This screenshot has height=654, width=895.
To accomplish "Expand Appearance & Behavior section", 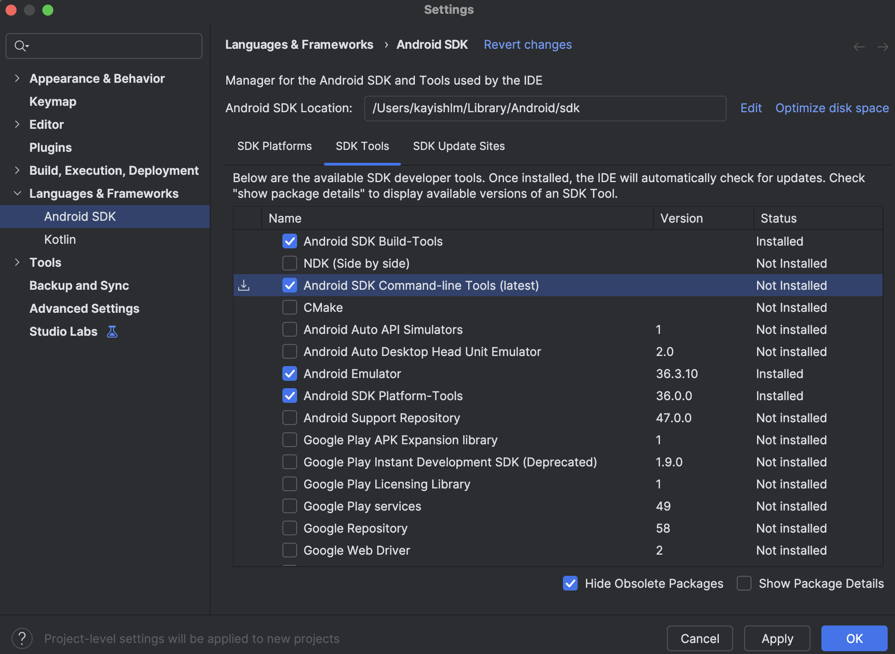I will coord(17,79).
